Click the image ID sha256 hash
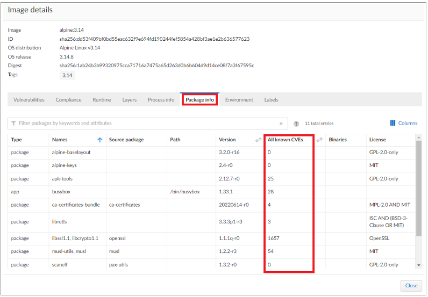 pyautogui.click(x=154, y=39)
